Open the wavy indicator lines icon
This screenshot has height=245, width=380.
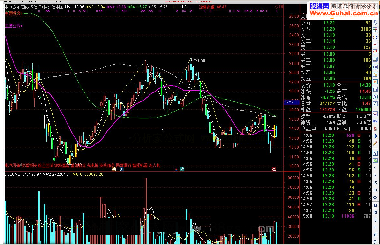(x=375, y=114)
